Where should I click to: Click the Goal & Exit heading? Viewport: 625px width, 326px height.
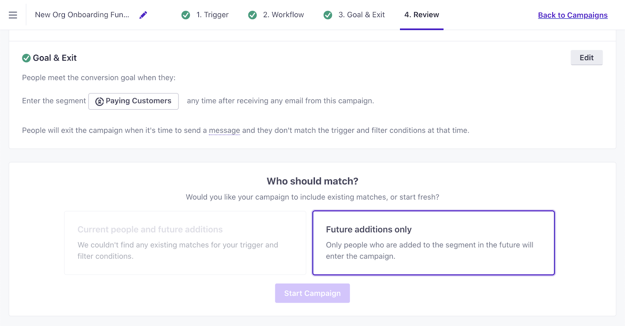(55, 58)
